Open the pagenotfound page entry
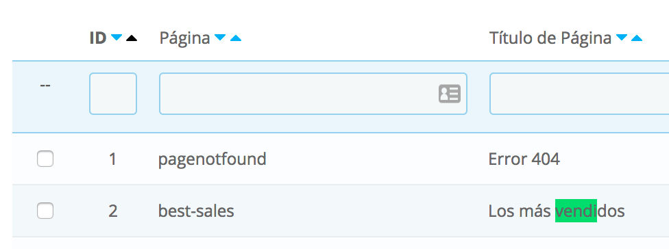 pyautogui.click(x=212, y=159)
